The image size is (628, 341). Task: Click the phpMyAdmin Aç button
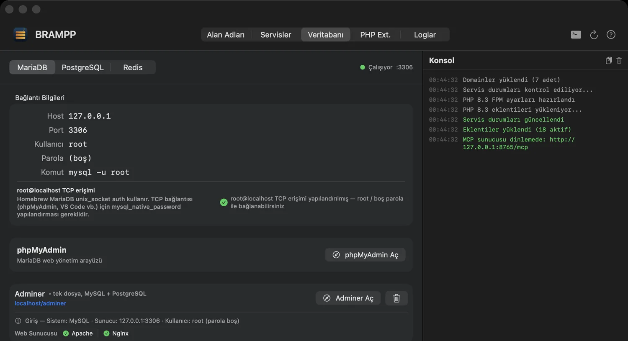click(365, 255)
